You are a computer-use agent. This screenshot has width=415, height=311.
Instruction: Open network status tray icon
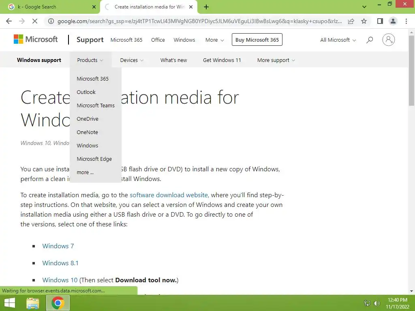click(367, 303)
